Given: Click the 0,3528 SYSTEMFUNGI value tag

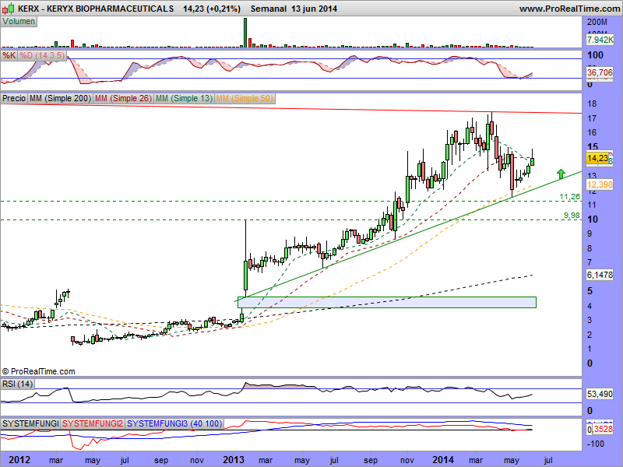Looking at the screenshot, I should (x=600, y=430).
